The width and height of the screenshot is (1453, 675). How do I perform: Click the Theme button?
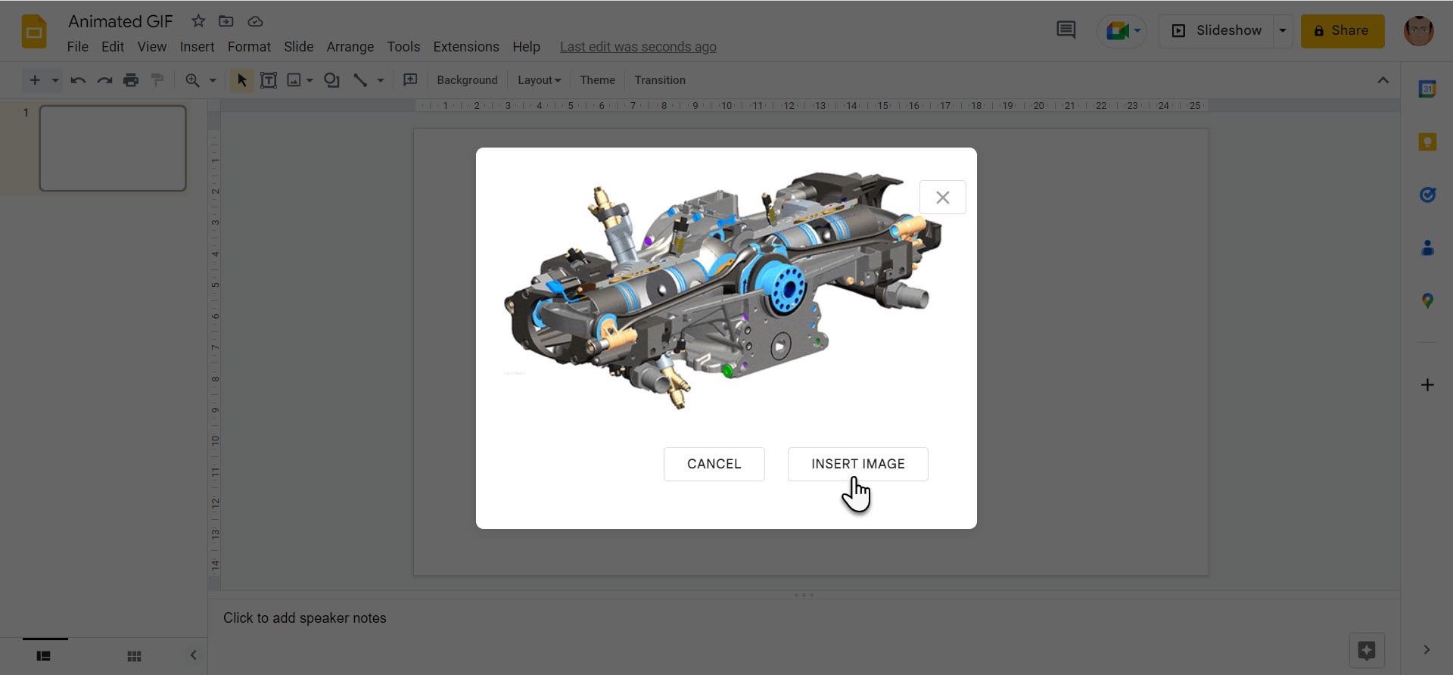(597, 80)
